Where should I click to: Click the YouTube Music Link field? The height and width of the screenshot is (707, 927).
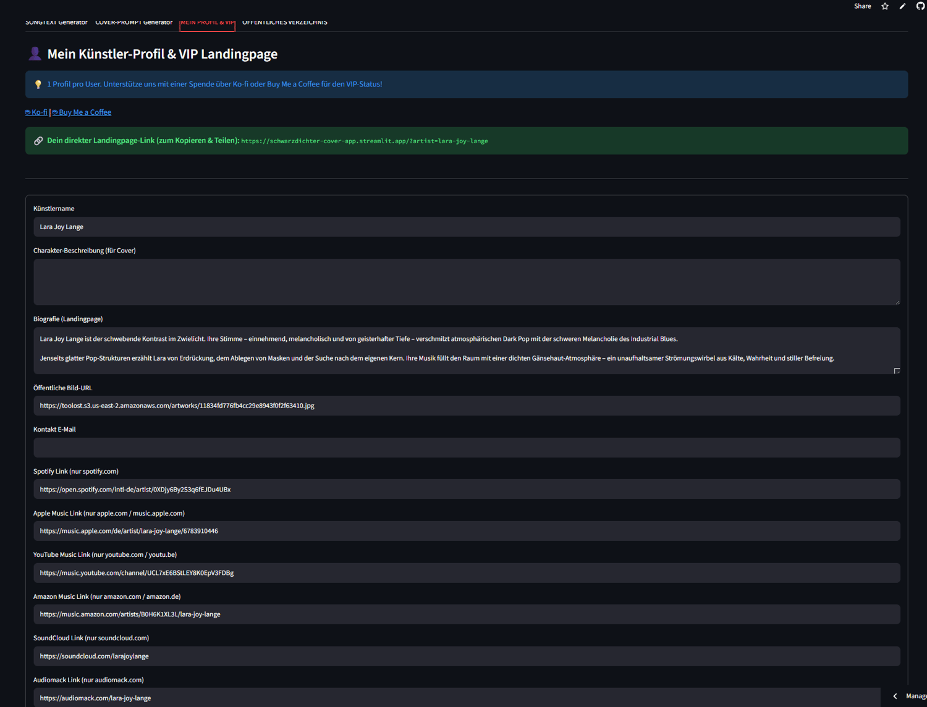(x=467, y=572)
